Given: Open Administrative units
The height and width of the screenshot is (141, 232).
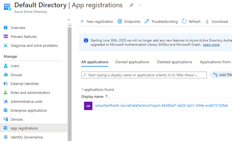Looking at the screenshot, I should [x=27, y=102].
